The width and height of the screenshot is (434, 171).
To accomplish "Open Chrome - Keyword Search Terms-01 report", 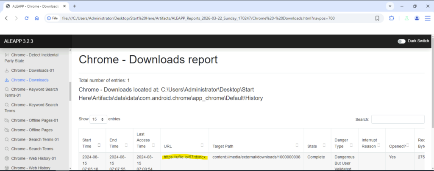I will click(34, 92).
